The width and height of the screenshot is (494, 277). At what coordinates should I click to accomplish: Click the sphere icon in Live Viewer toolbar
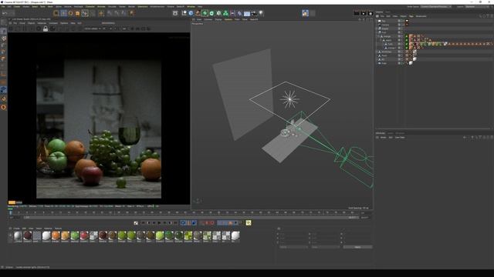tap(52, 29)
